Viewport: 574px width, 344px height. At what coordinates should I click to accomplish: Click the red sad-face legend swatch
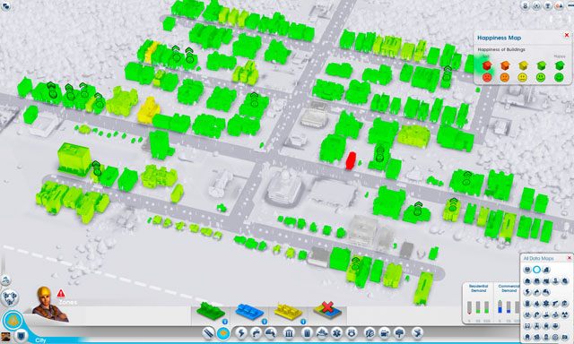pyautogui.click(x=486, y=78)
